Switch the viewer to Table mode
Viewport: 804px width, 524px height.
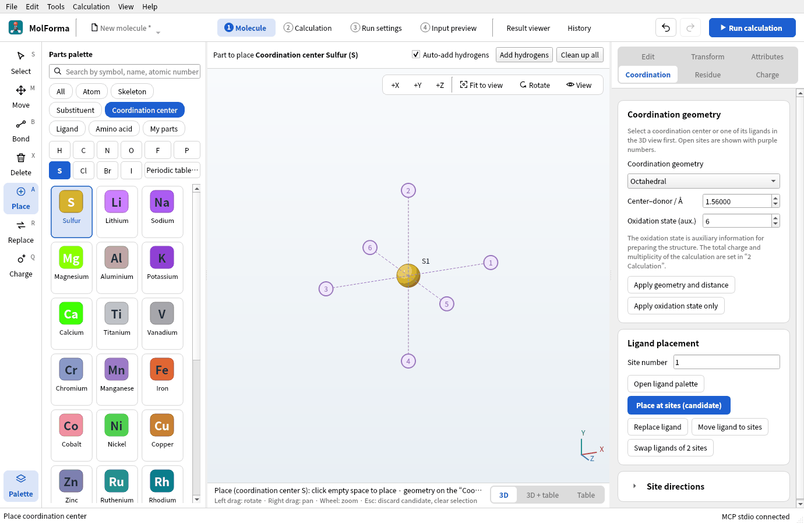[x=586, y=495]
